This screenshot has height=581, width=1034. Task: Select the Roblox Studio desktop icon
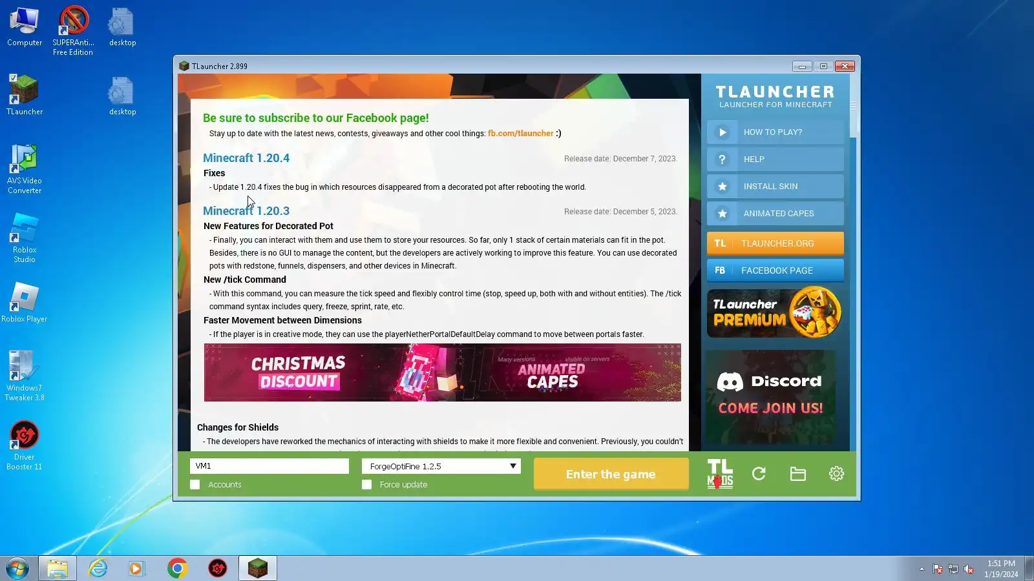click(25, 238)
